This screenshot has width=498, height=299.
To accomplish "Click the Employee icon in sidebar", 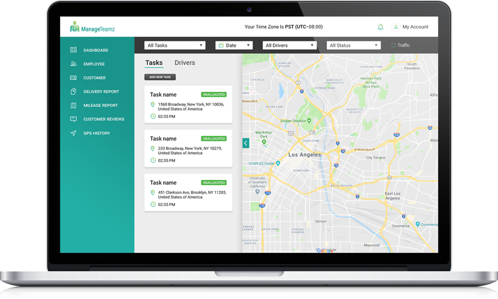I will pyautogui.click(x=74, y=64).
